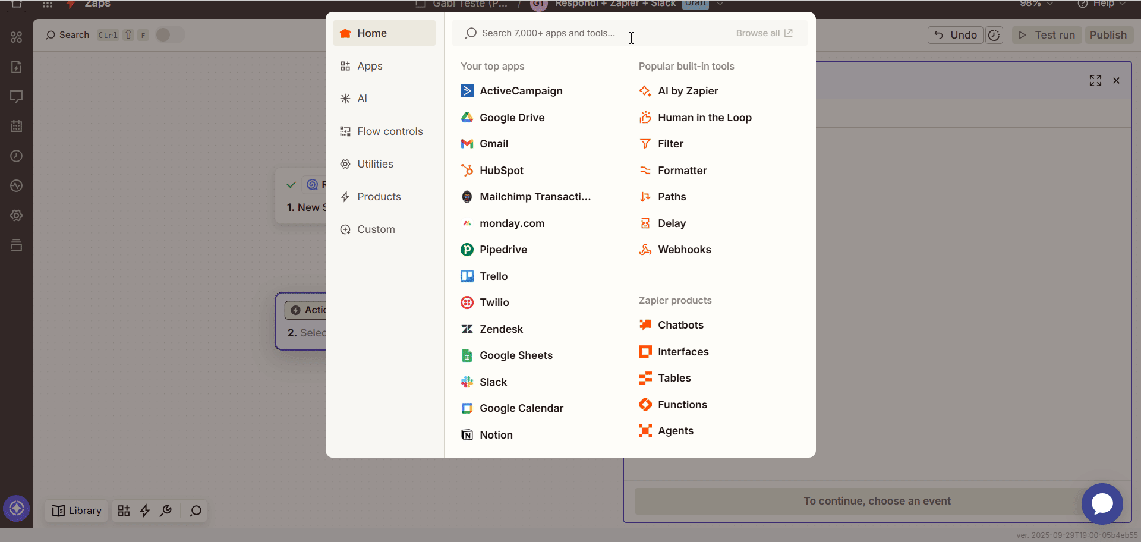This screenshot has width=1141, height=542.
Task: Add a Human in the Loop step
Action: pos(695,118)
